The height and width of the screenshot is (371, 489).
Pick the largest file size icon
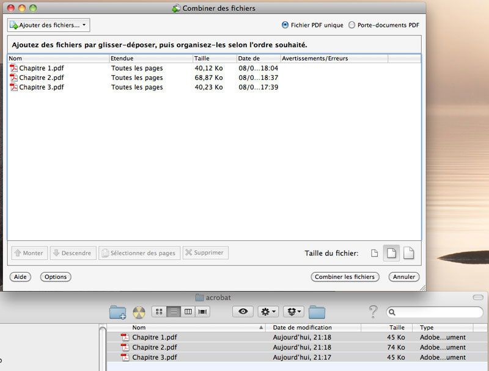click(408, 253)
